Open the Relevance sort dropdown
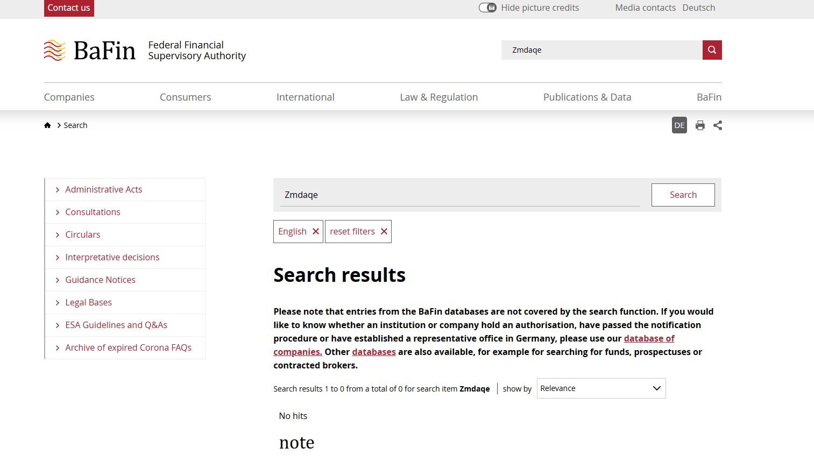 (601, 388)
